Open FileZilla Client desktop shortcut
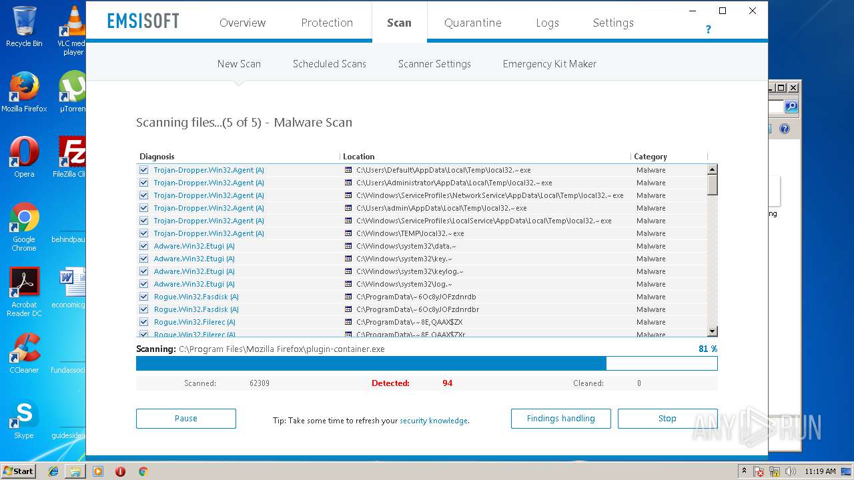The height and width of the screenshot is (480, 854). click(x=69, y=157)
